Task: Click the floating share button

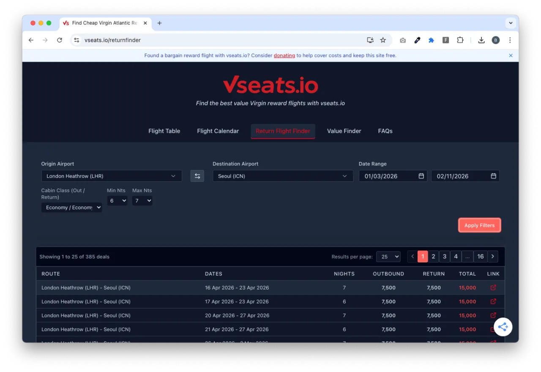Action: point(503,327)
